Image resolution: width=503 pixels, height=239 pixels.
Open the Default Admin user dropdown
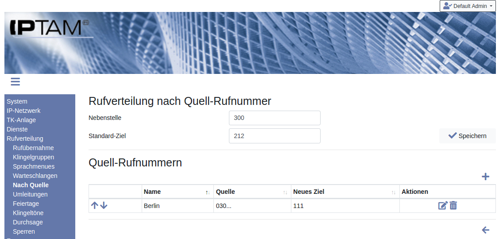tap(468, 6)
